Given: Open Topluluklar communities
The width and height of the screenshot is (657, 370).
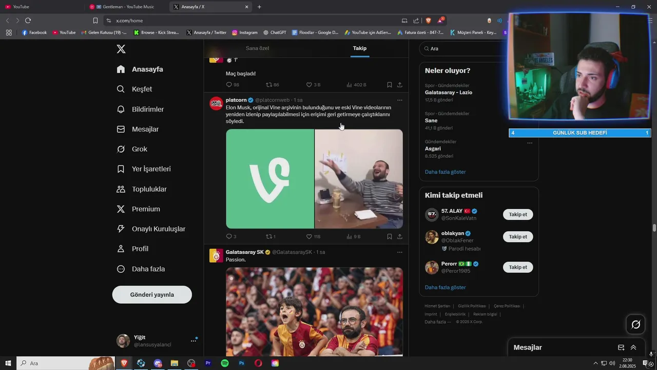Looking at the screenshot, I should [142, 189].
